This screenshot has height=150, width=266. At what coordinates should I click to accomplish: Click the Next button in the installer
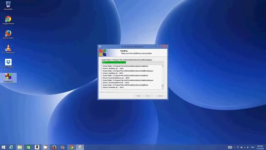tap(148, 96)
